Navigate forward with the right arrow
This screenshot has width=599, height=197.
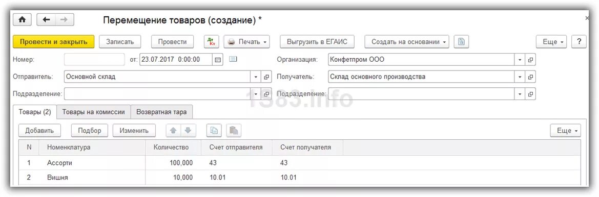65,20
